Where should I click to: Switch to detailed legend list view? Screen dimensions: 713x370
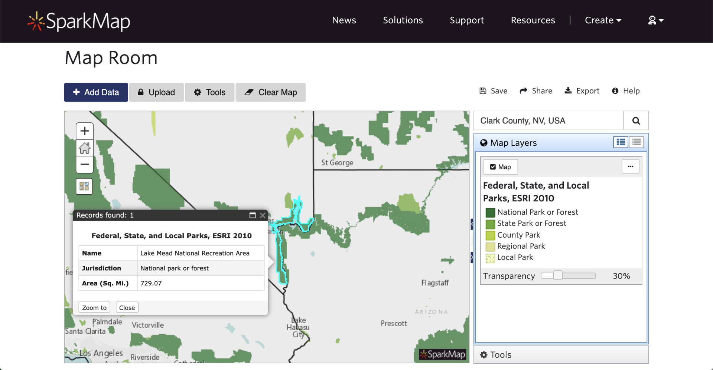(621, 142)
